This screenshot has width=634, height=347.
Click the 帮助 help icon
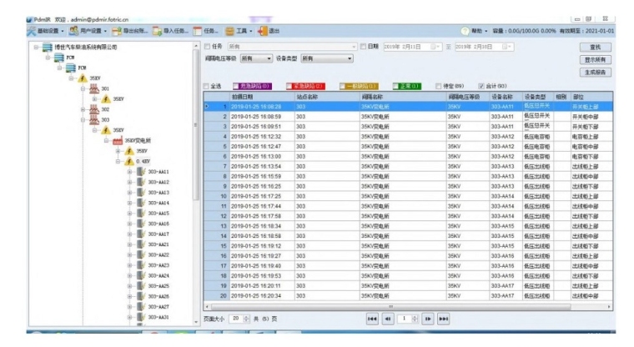pyautogui.click(x=465, y=31)
